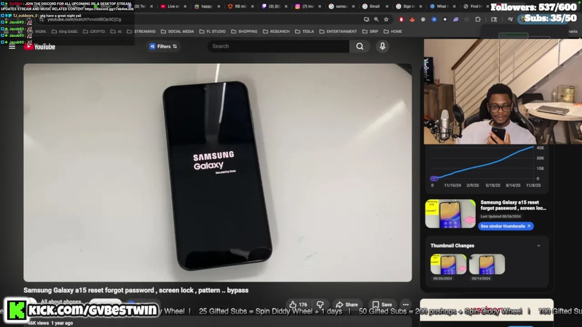This screenshot has width=582, height=327.
Task: Close the Gmail tab
Action: tap(387, 6)
